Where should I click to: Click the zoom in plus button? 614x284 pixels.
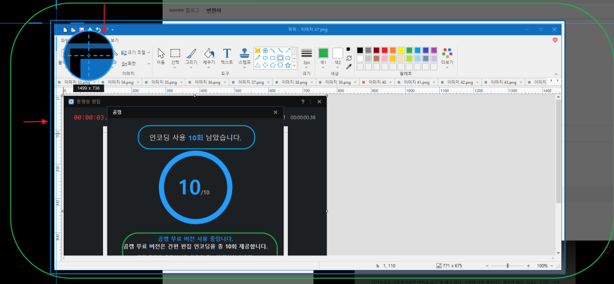pyautogui.click(x=528, y=266)
